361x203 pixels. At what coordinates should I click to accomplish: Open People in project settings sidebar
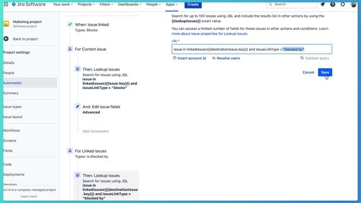(8, 73)
